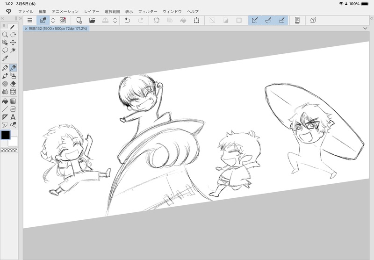This screenshot has width=374, height=260.
Task: Toggle the quick access edit icon
Action: pyautogui.click(x=43, y=21)
